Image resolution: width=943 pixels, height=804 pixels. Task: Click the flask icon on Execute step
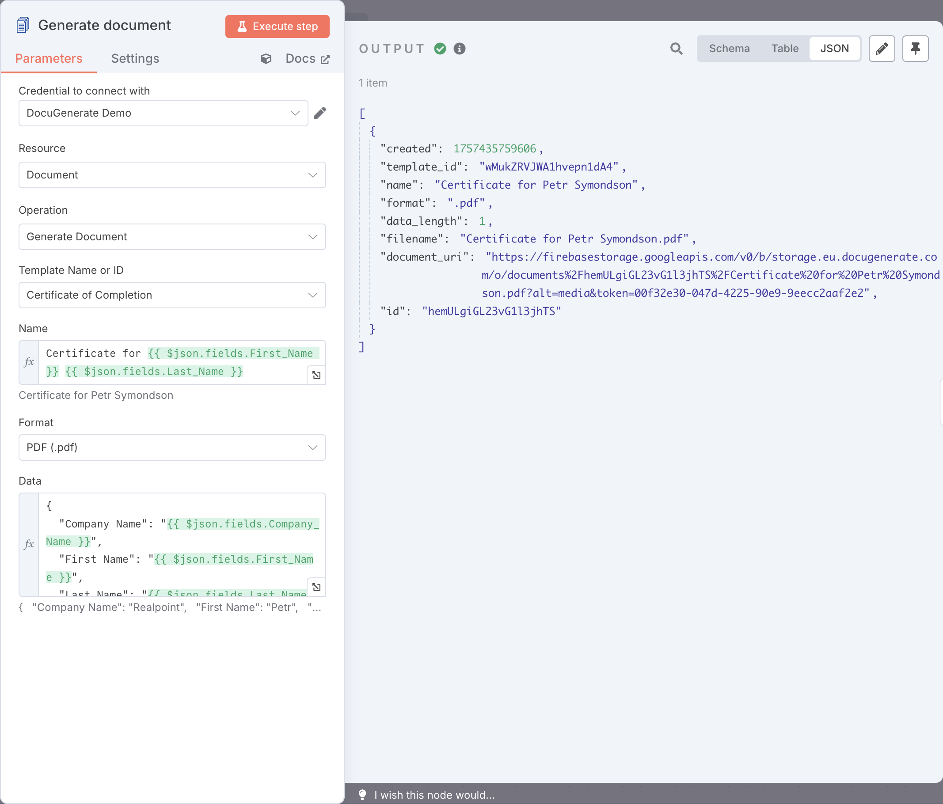click(242, 27)
